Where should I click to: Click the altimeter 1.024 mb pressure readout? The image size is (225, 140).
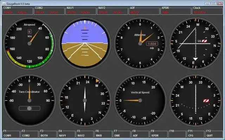(x=152, y=44)
